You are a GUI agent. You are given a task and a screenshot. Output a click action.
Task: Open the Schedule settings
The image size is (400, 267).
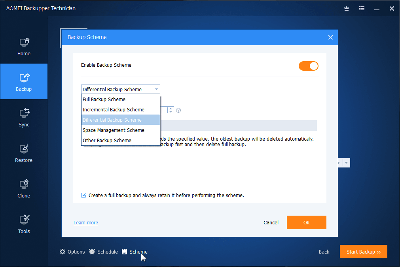(103, 252)
